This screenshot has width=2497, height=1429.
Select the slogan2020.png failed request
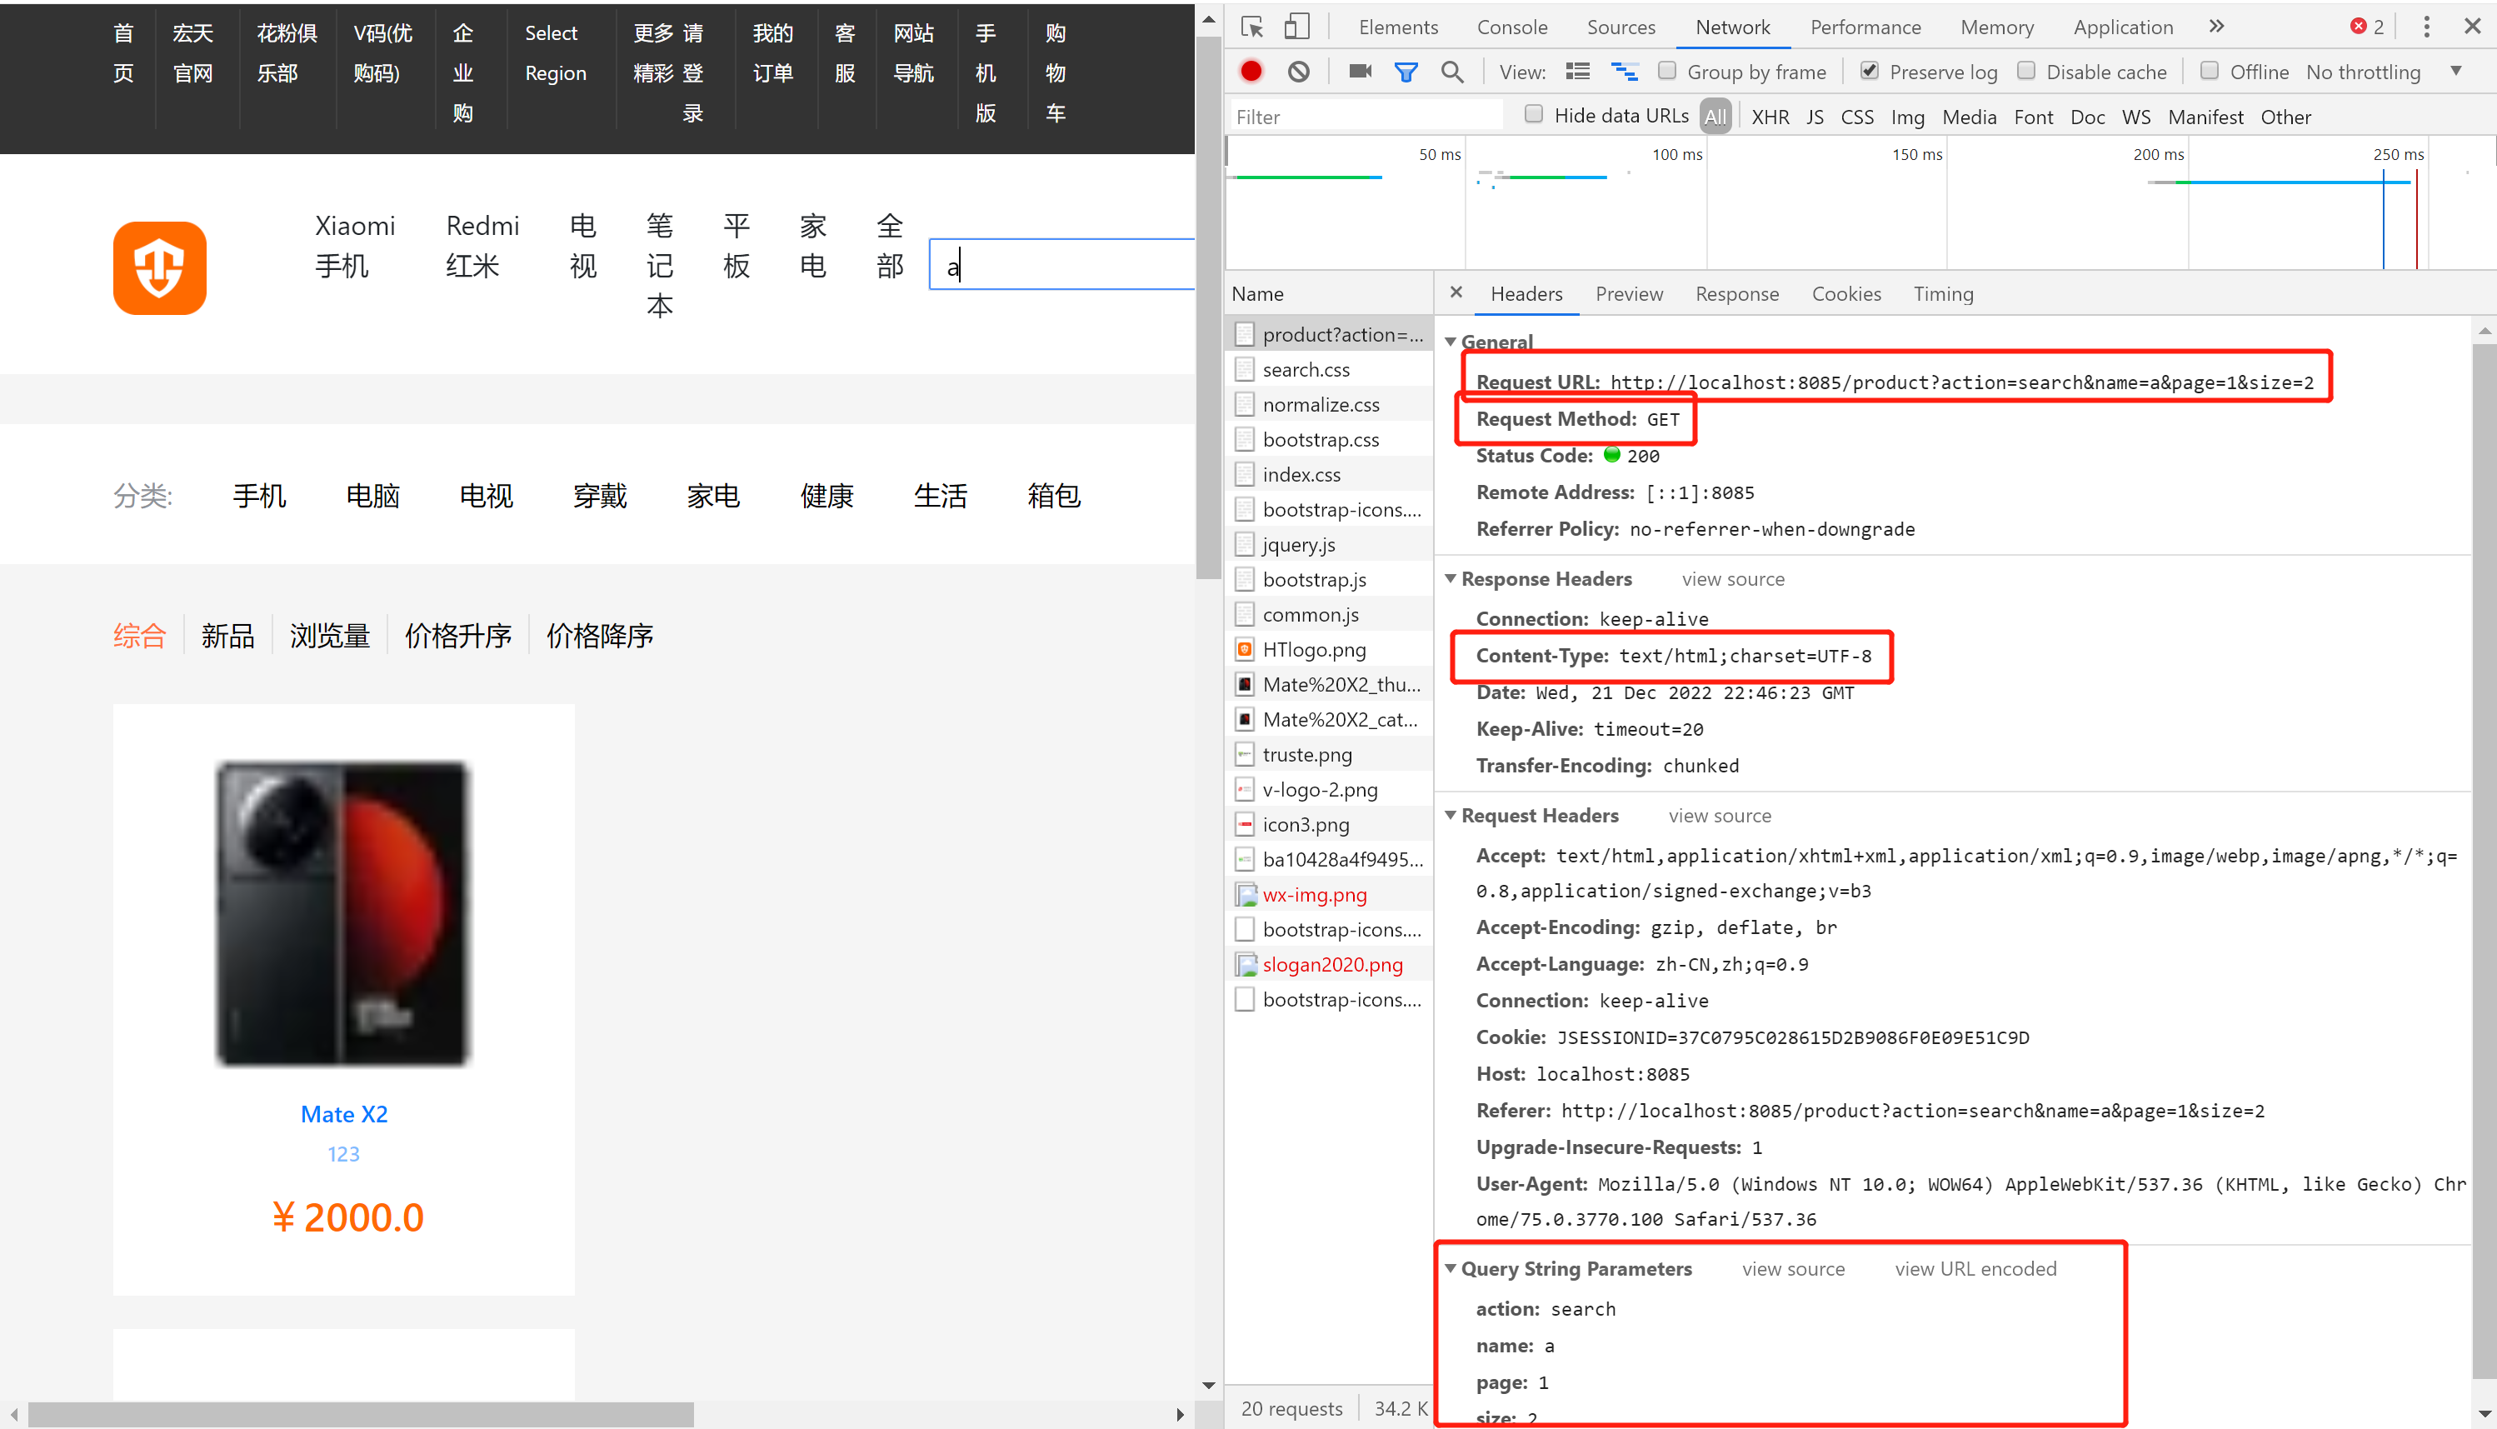pos(1330,965)
